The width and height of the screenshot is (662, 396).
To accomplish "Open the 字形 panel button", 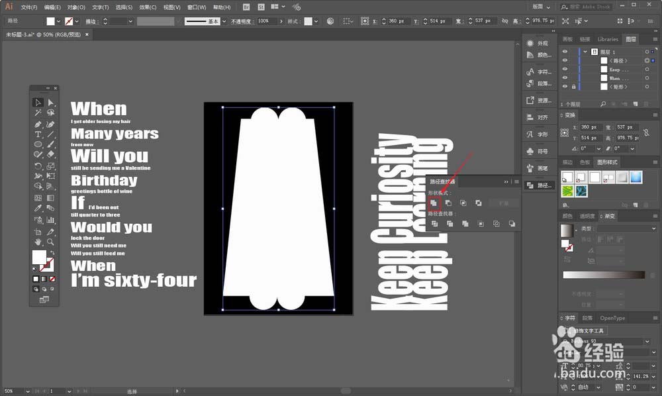I will pyautogui.click(x=538, y=134).
